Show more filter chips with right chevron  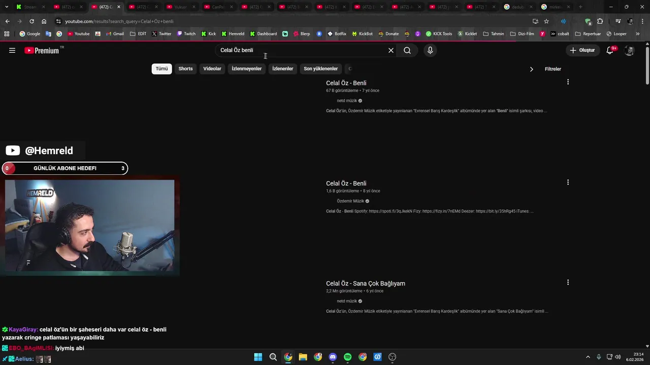pos(531,69)
